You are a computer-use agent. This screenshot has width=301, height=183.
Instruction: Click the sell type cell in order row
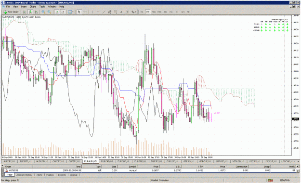tap(99, 170)
